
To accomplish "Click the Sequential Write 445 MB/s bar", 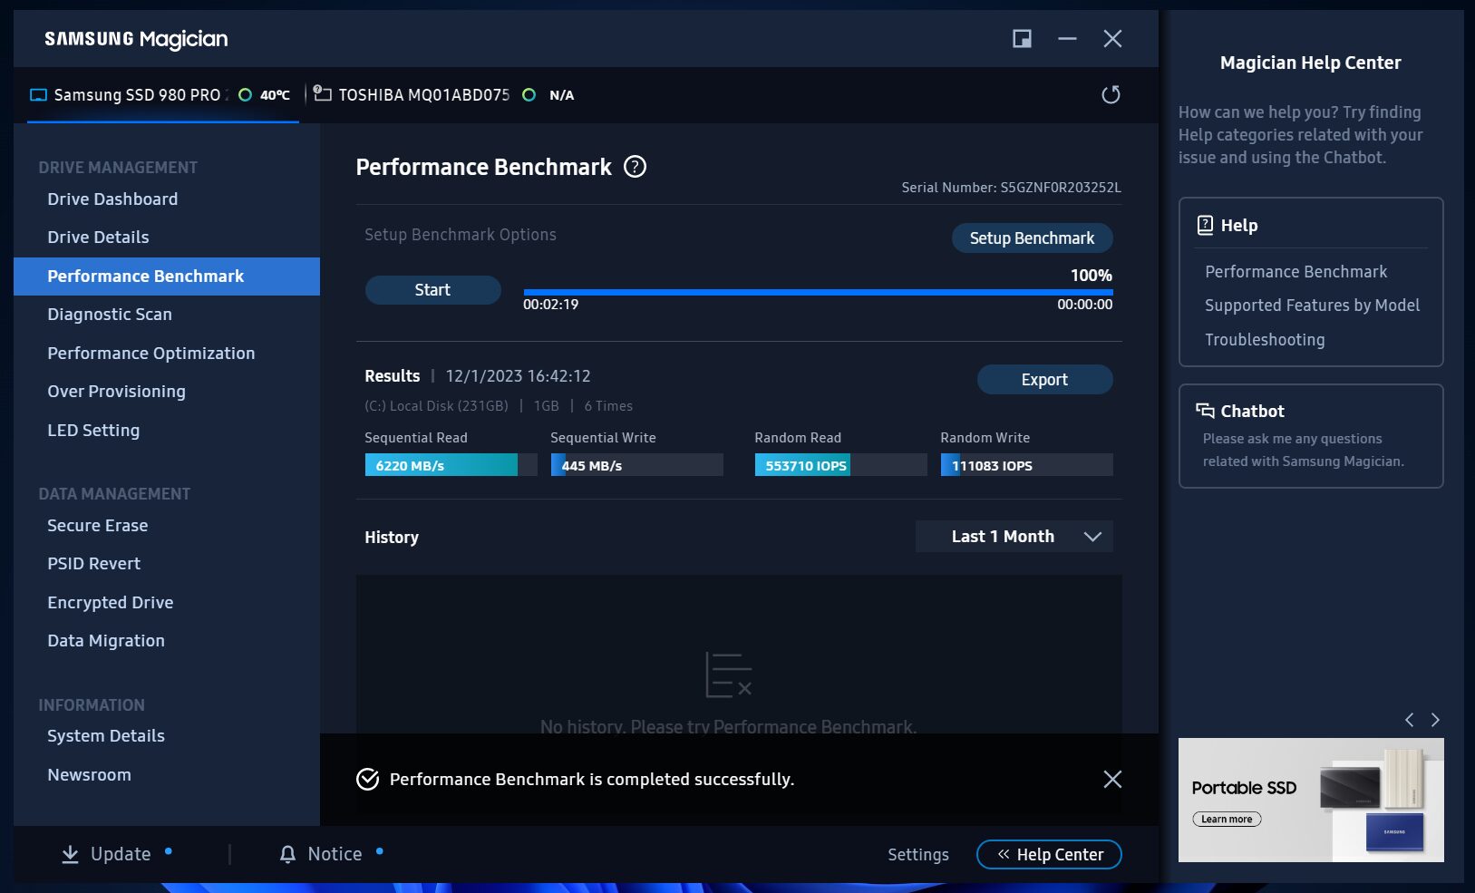I will [636, 465].
